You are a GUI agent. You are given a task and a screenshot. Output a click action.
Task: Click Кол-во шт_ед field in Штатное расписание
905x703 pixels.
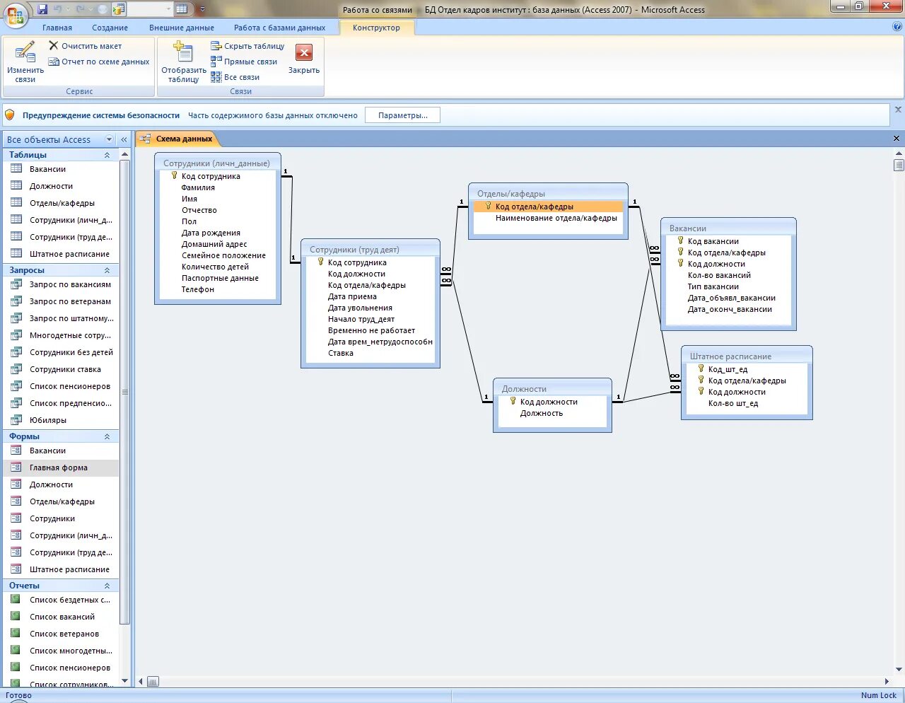click(733, 403)
